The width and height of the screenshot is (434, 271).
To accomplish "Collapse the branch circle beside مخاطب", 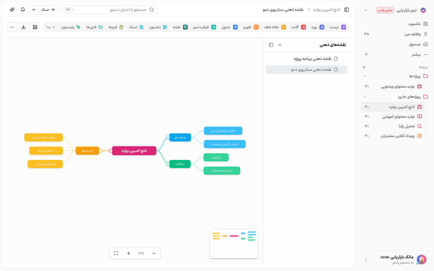I will (168, 164).
